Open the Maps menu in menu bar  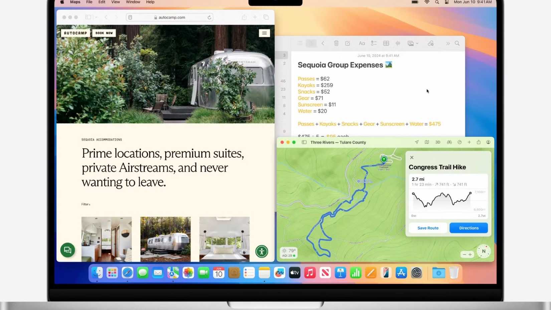[x=75, y=2]
